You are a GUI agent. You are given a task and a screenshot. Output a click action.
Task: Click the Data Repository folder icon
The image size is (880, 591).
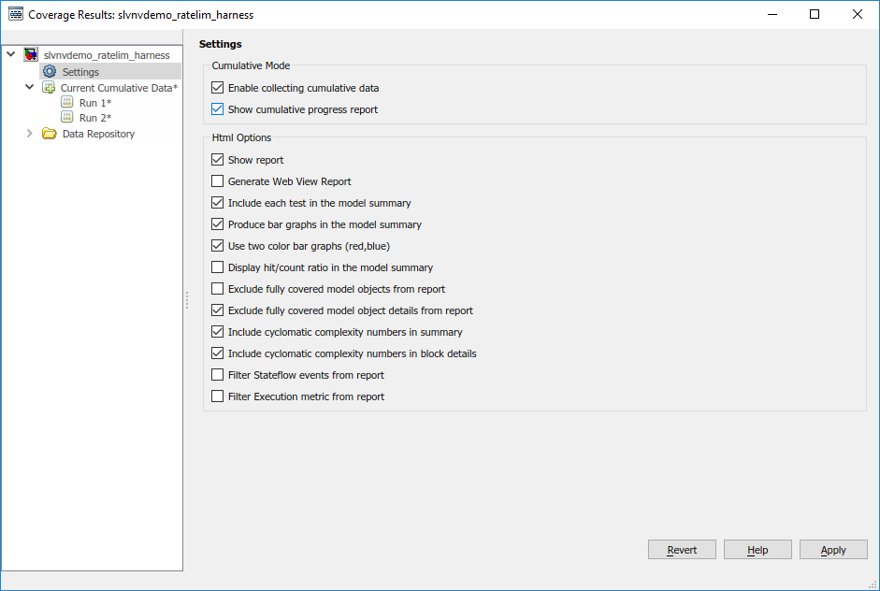pyautogui.click(x=50, y=134)
